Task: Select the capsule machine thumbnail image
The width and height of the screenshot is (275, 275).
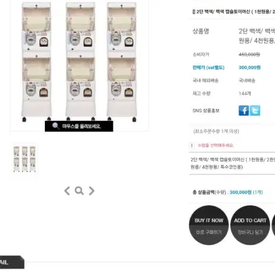Action: coord(25,158)
